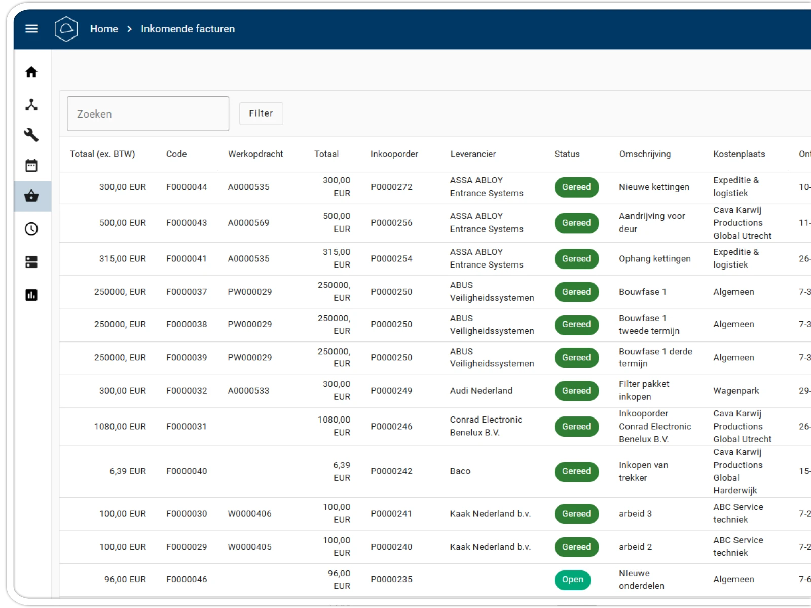The width and height of the screenshot is (811, 608).
Task: Select the Inkomende facturen breadcrumb
Action: [188, 29]
